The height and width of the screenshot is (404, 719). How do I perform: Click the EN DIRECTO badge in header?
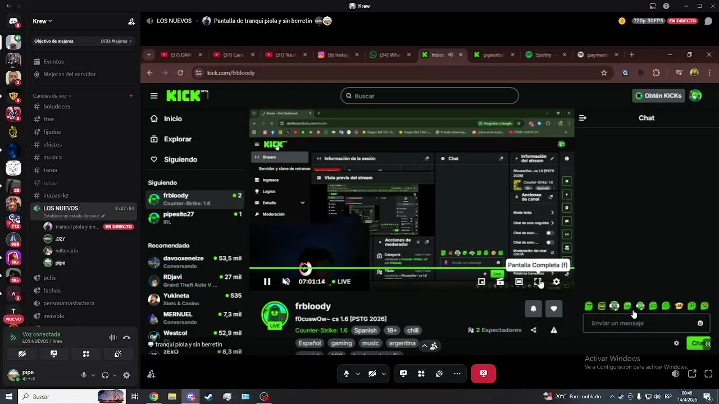682,21
